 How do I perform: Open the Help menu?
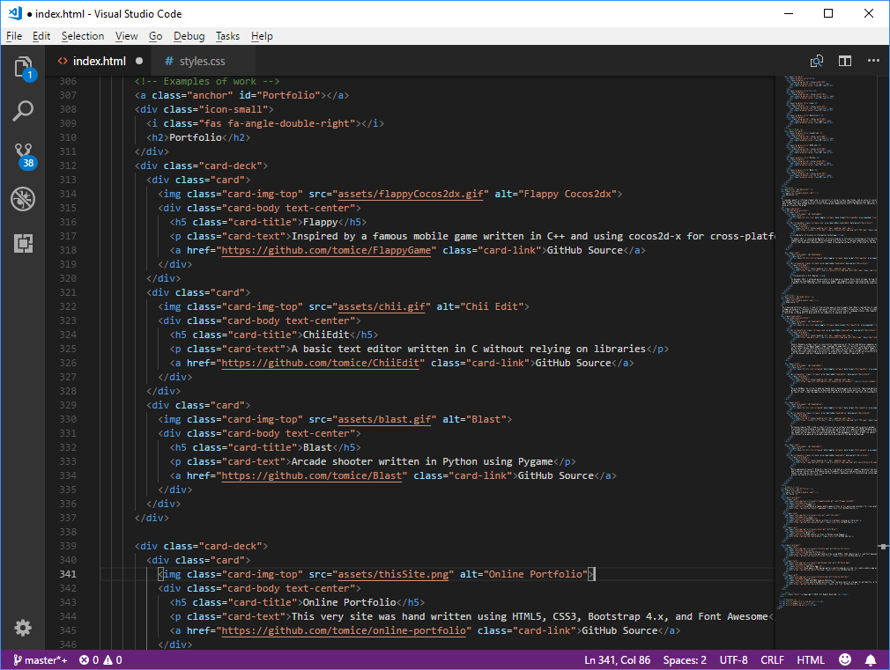click(262, 36)
